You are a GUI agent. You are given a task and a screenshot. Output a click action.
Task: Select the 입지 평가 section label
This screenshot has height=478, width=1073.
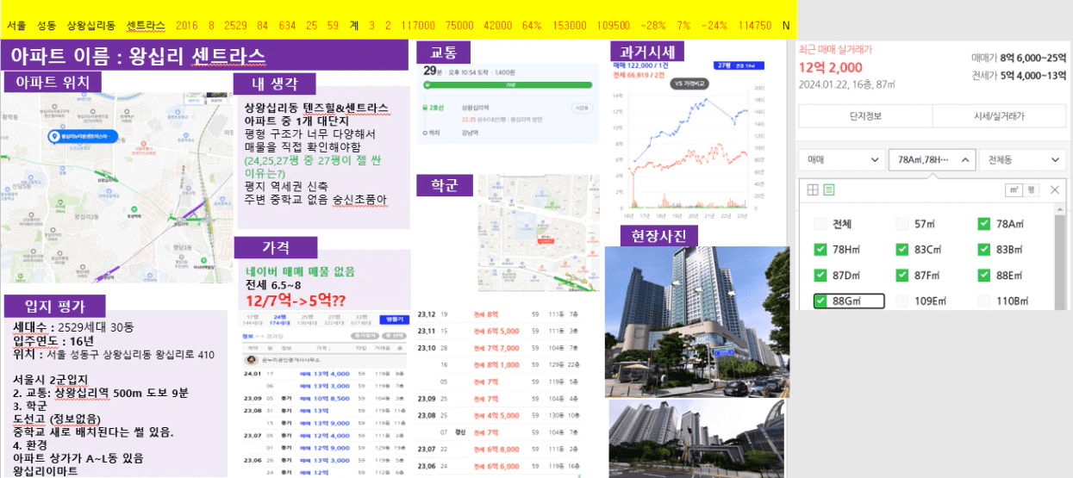[55, 306]
